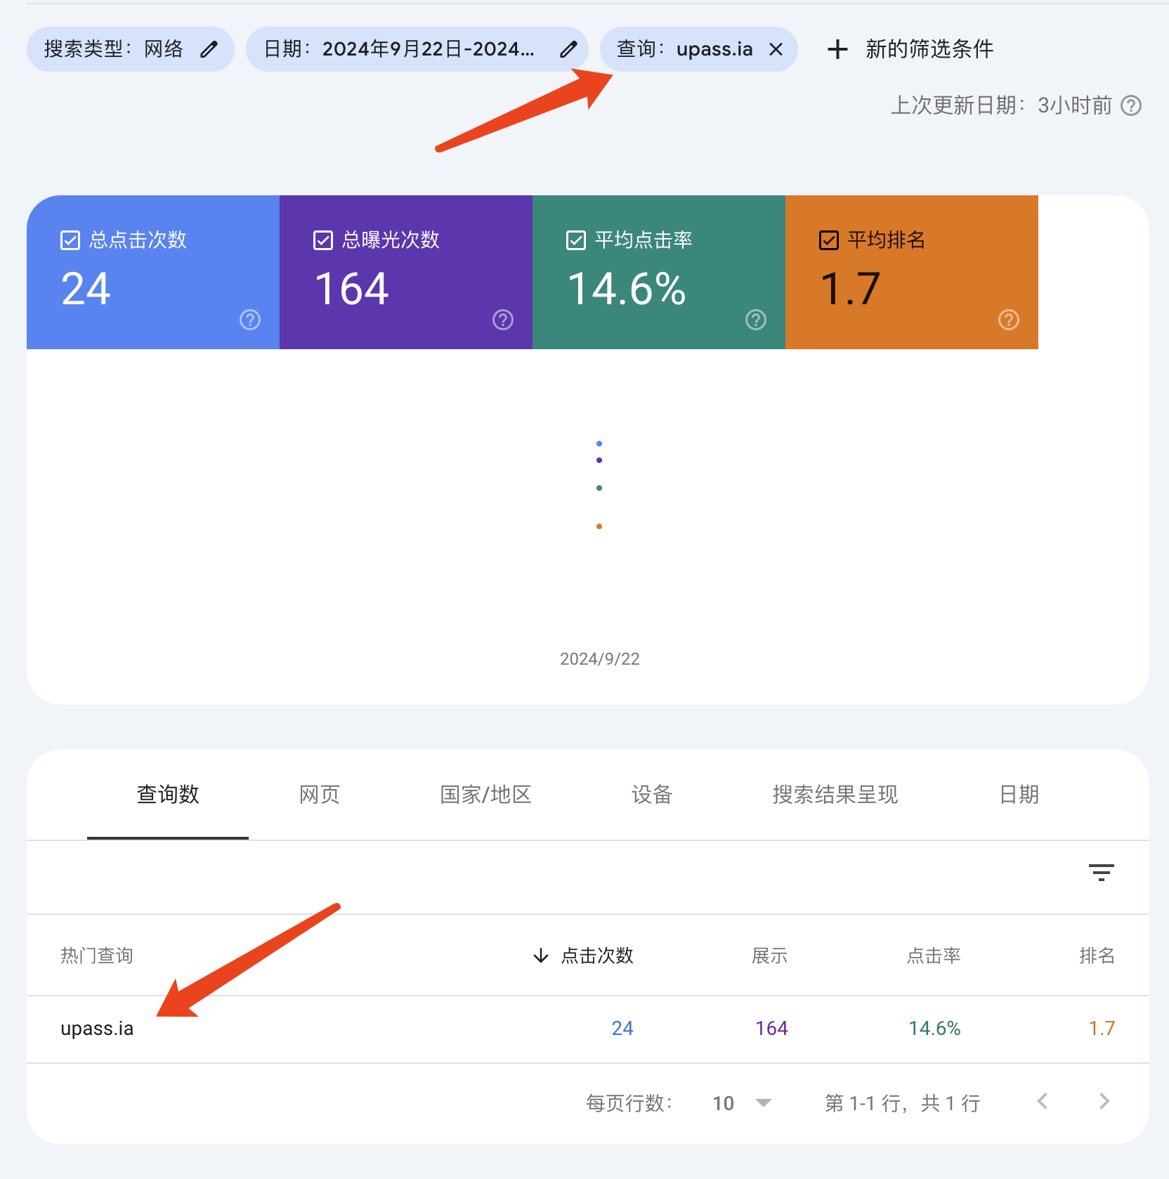The image size is (1169, 1179).
Task: Toggle the 总曝光次数 checkbox
Action: (x=323, y=240)
